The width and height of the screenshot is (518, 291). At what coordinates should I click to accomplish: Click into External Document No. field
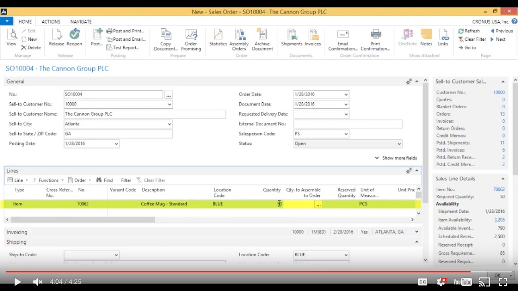coord(348,124)
